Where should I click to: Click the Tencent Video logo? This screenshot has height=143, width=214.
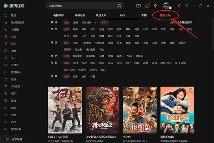click(x=14, y=6)
